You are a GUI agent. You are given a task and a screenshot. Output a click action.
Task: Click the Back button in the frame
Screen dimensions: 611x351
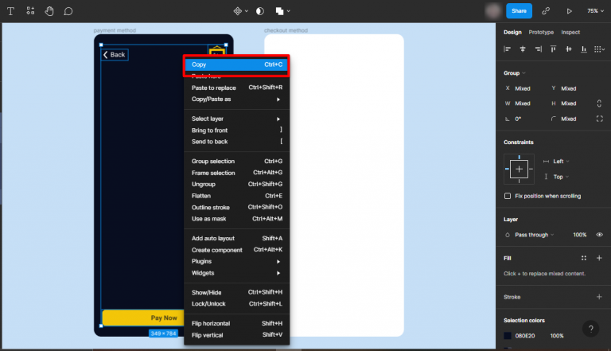point(115,55)
